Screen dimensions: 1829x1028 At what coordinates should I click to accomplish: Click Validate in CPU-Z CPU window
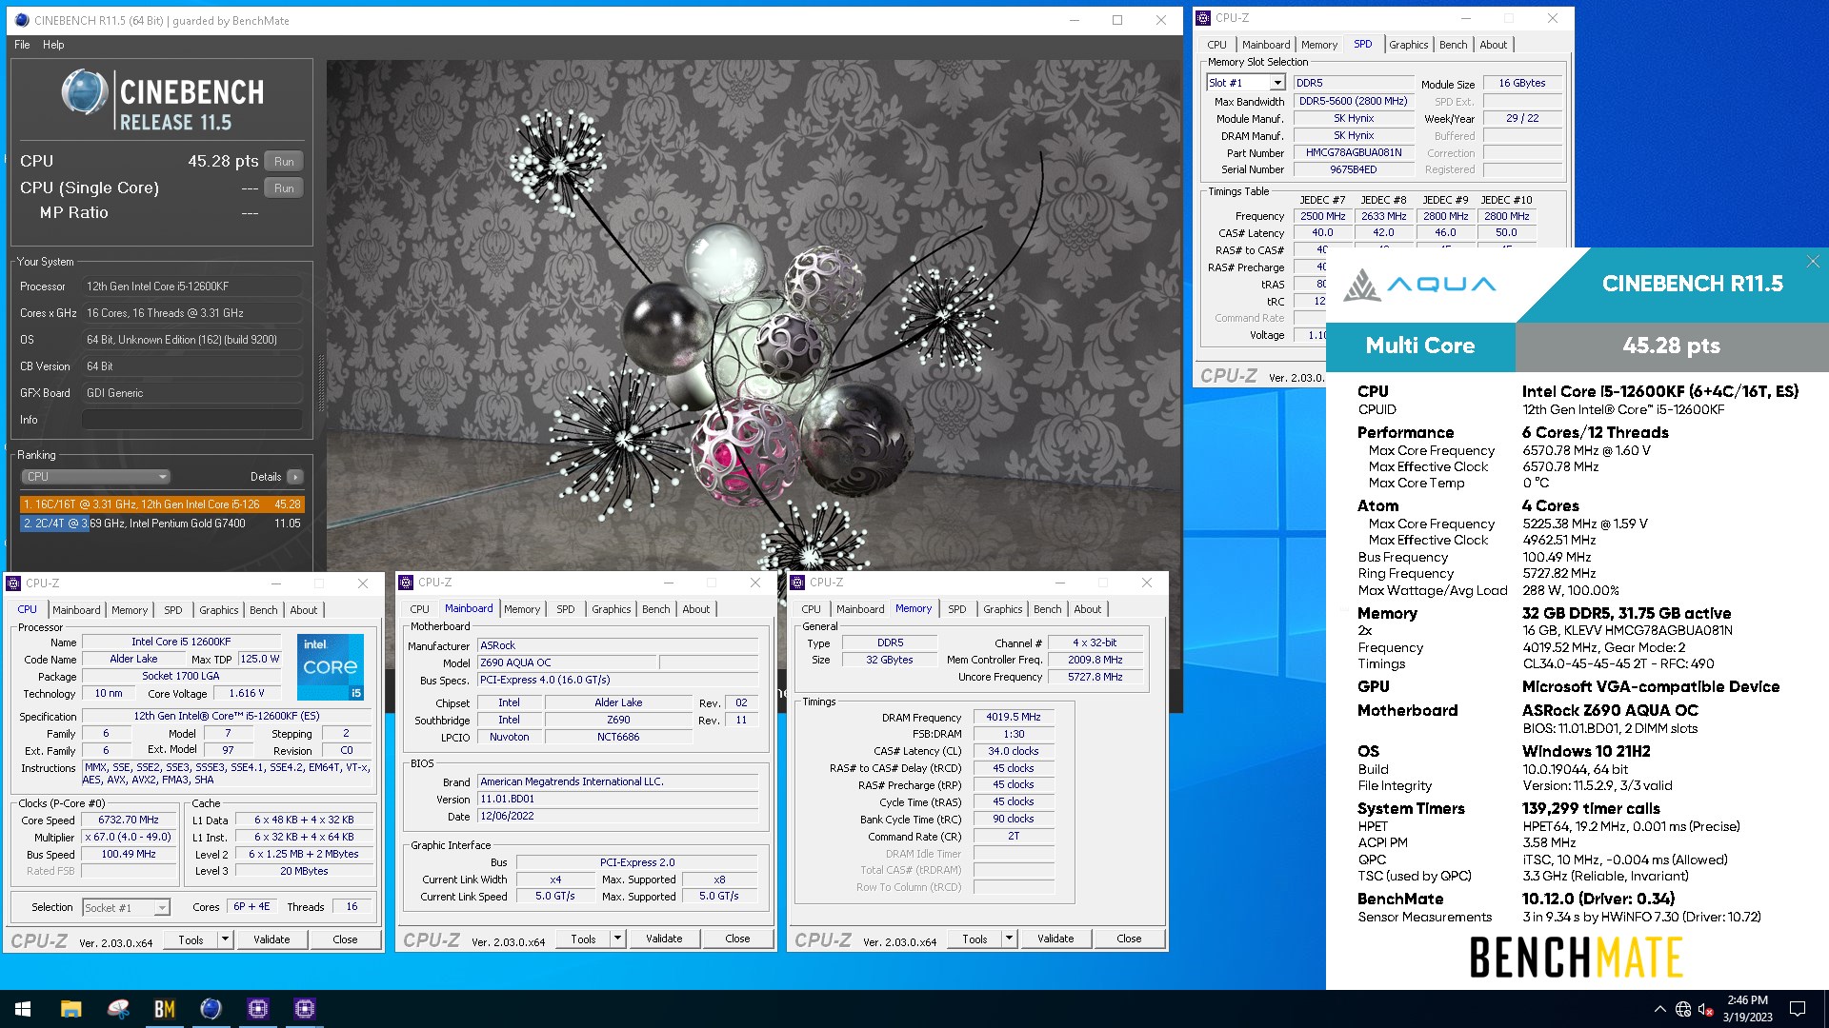[x=271, y=939]
